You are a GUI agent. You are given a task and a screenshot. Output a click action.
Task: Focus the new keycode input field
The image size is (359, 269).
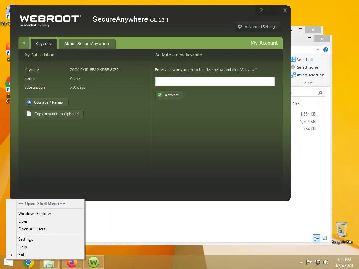215,82
